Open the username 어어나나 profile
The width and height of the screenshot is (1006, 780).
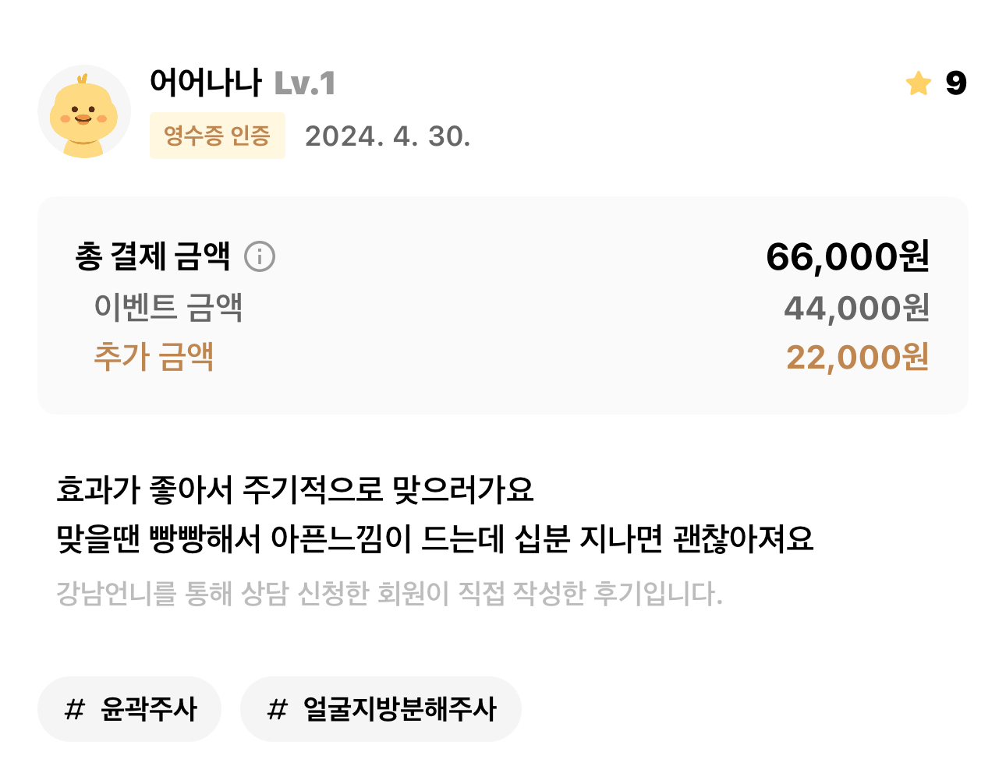pyautogui.click(x=205, y=83)
